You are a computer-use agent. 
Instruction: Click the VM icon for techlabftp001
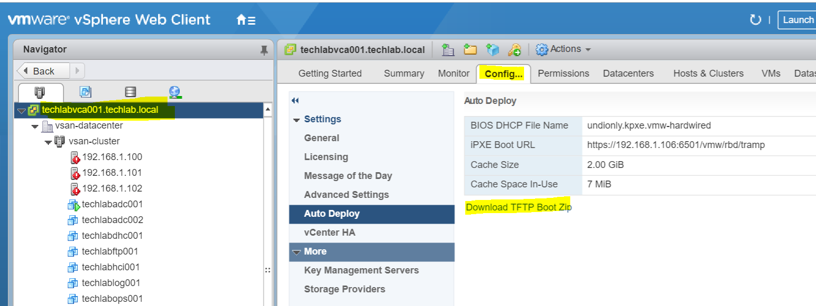(73, 252)
